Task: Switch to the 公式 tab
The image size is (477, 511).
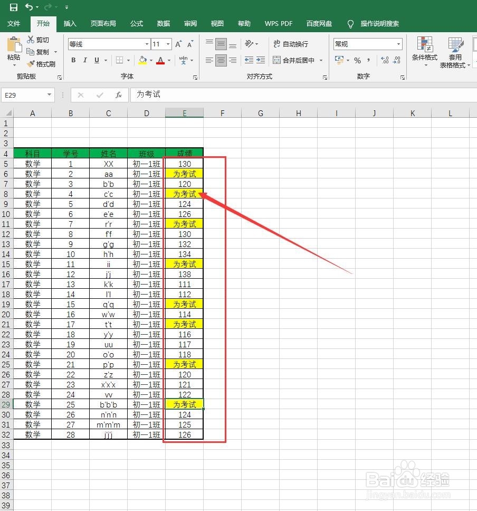Action: (x=137, y=23)
